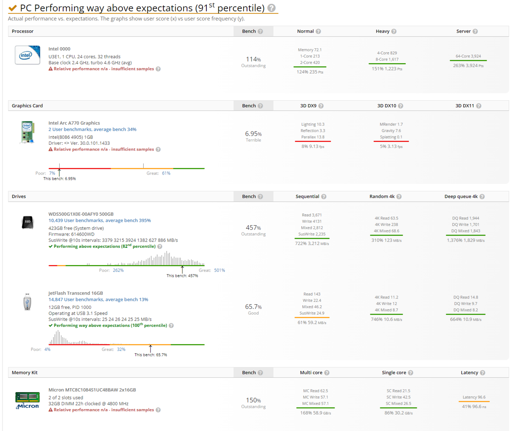Click the 65.7% Good JetFlash bench score
This screenshot has height=431, width=513.
(x=253, y=309)
